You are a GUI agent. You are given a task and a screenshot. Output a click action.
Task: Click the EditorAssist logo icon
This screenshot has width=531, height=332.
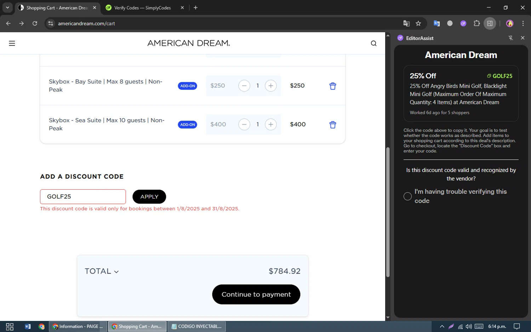(400, 38)
